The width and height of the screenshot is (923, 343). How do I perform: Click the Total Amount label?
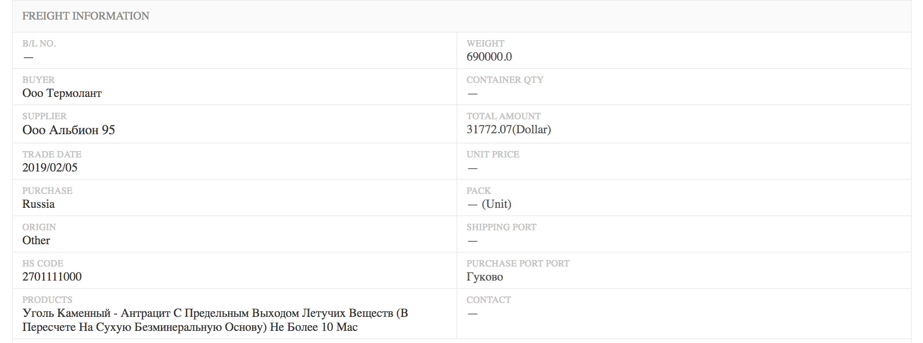pos(503,116)
